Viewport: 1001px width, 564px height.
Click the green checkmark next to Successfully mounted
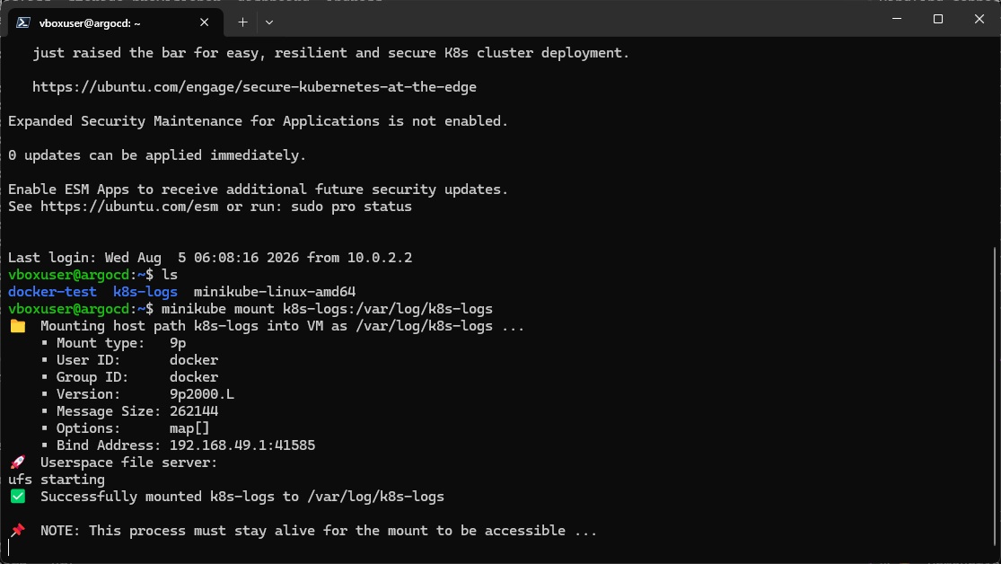[x=18, y=497]
